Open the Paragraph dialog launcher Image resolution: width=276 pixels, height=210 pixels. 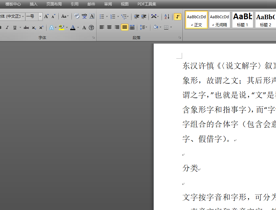click(180, 38)
